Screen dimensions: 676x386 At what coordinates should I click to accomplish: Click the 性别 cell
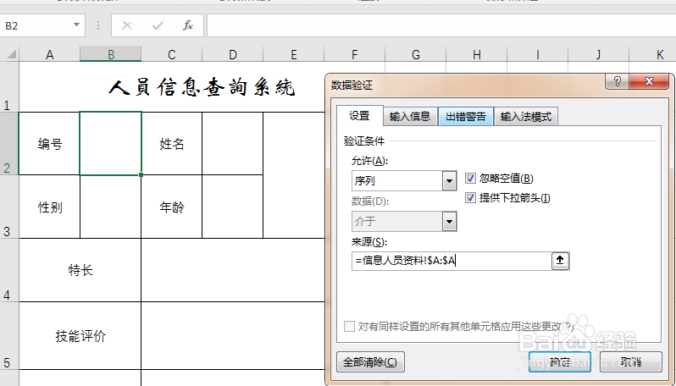coord(50,207)
